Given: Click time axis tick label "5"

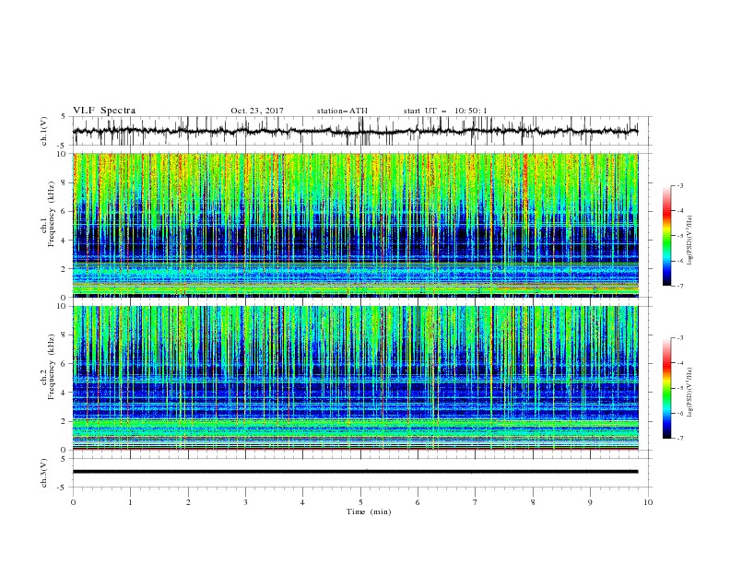Looking at the screenshot, I should point(360,502).
